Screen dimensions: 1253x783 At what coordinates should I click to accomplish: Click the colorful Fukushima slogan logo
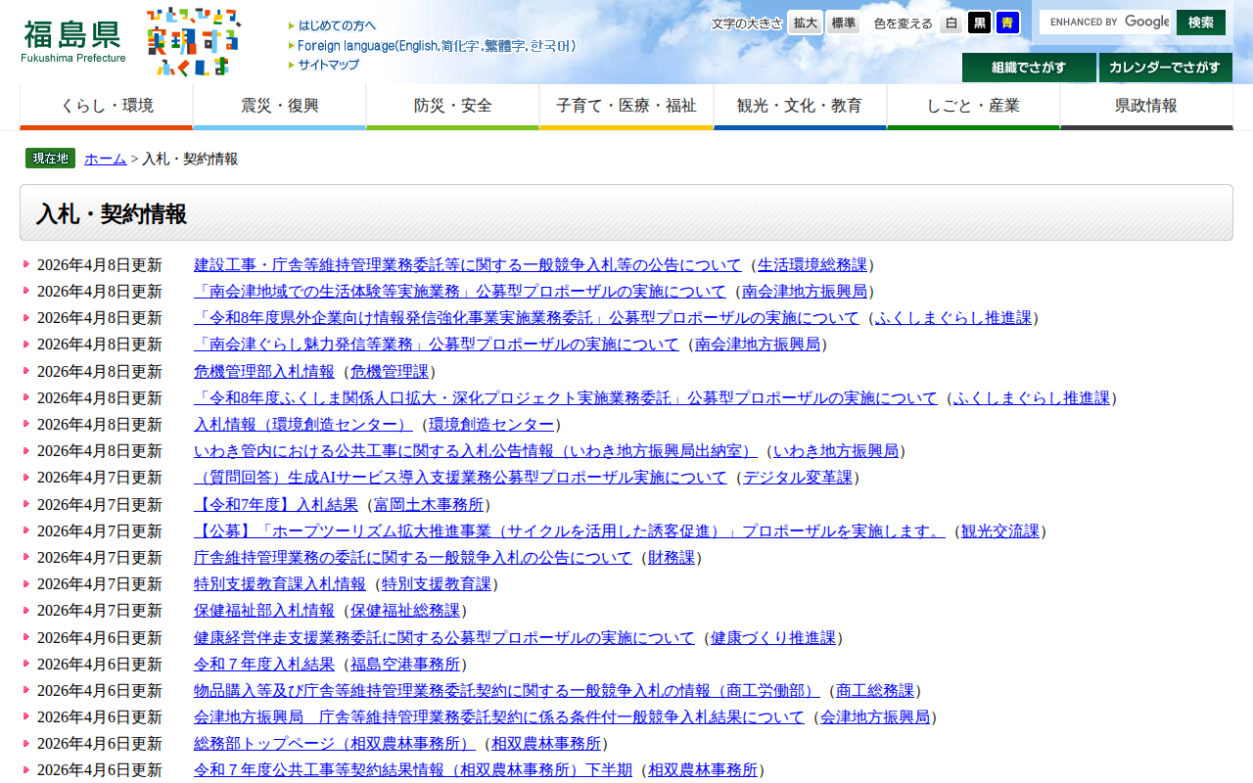coord(192,41)
